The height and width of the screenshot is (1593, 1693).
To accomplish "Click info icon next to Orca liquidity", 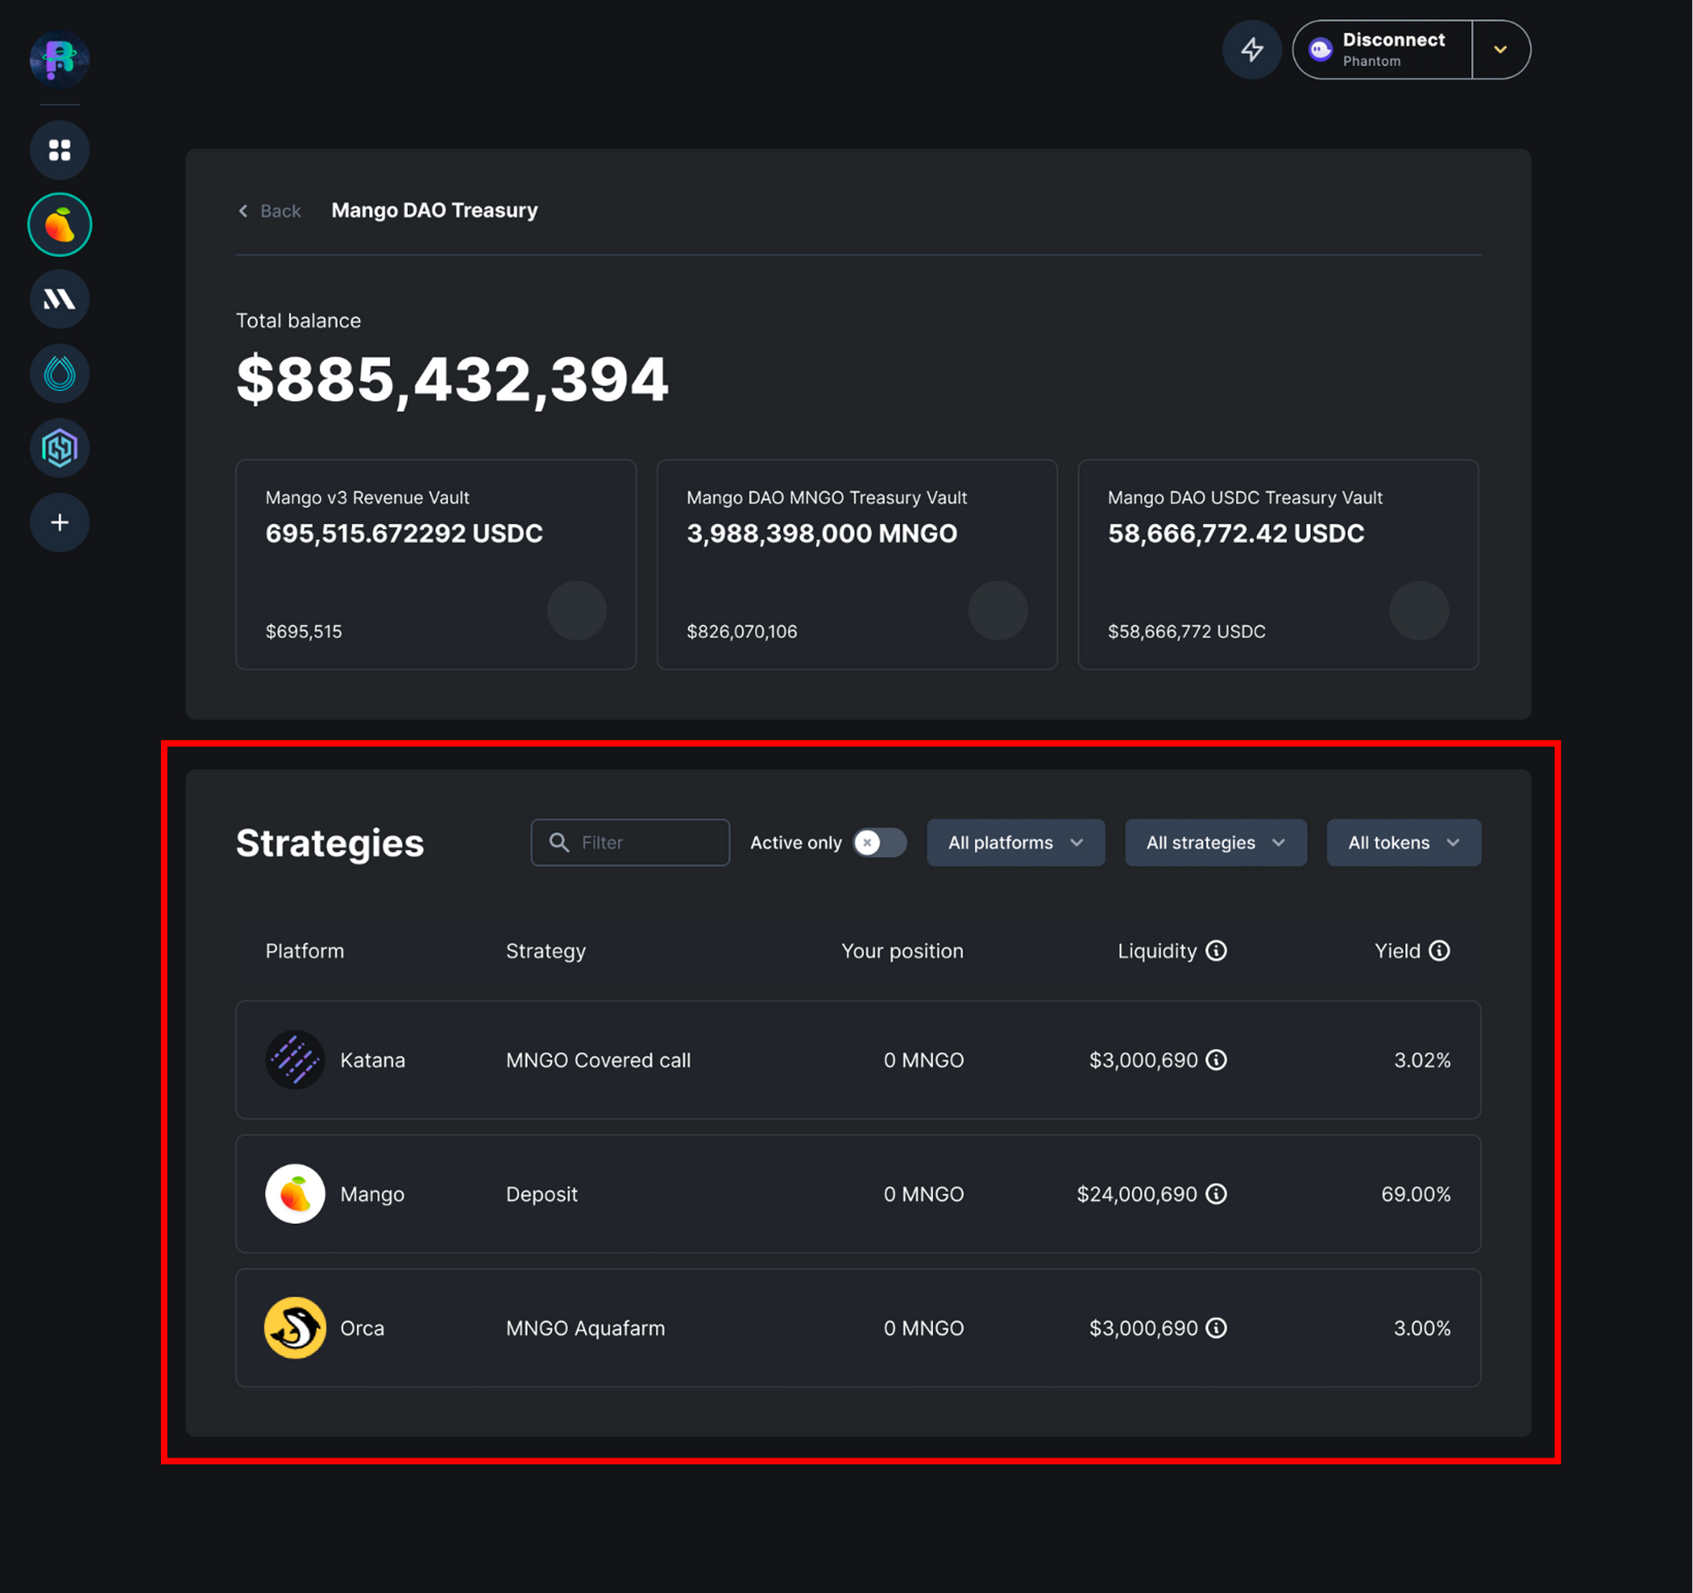I will [x=1216, y=1327].
